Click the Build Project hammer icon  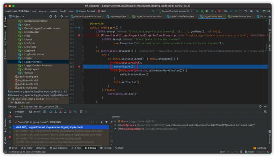point(153,11)
